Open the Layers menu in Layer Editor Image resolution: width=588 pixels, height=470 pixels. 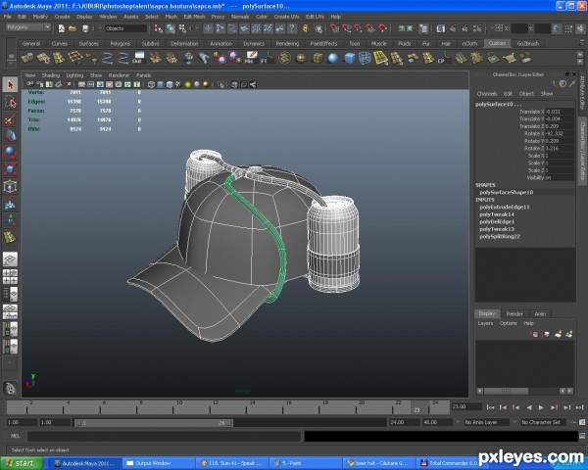click(485, 323)
